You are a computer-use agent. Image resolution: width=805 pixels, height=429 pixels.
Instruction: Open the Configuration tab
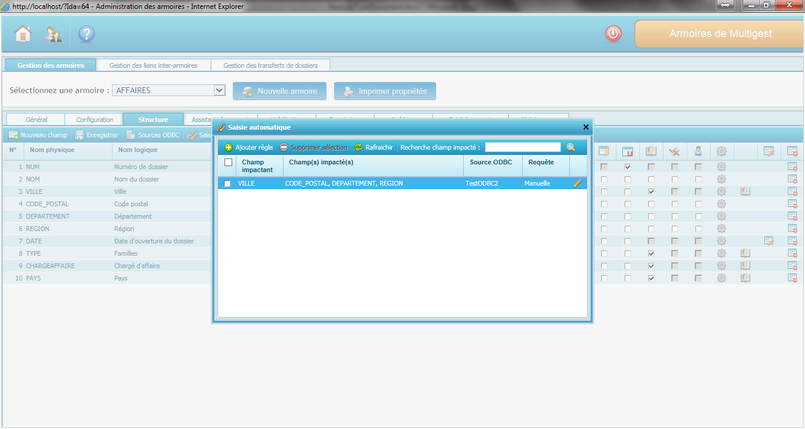[x=94, y=120]
